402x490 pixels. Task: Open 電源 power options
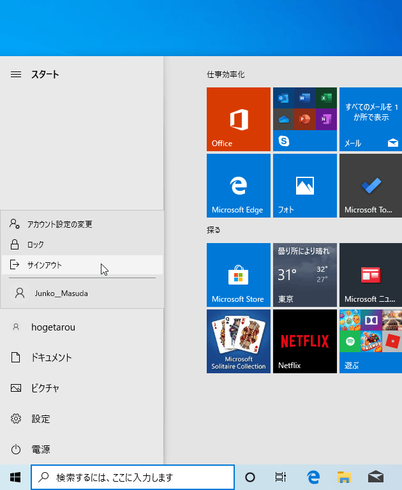coord(82,449)
